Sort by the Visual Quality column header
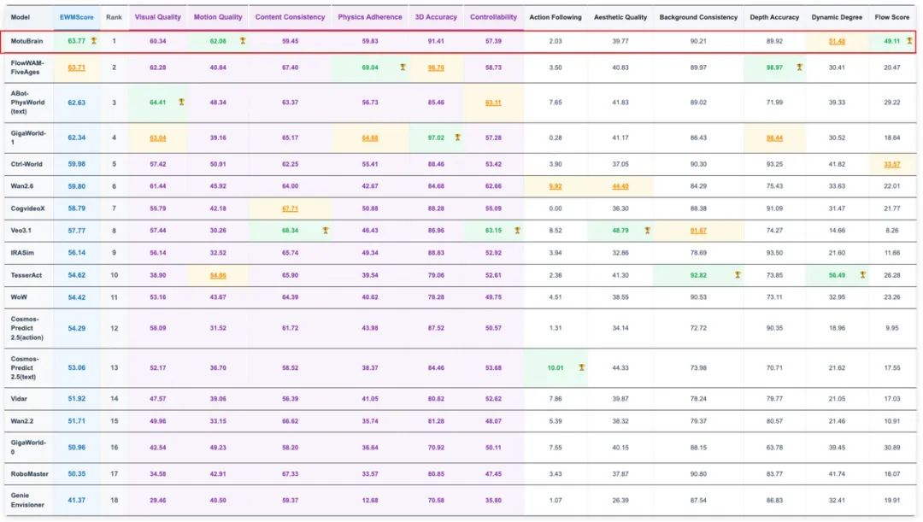This screenshot has height=522, width=923. pos(158,17)
